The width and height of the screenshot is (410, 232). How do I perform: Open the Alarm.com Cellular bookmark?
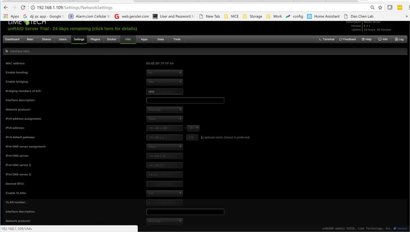tap(89, 16)
